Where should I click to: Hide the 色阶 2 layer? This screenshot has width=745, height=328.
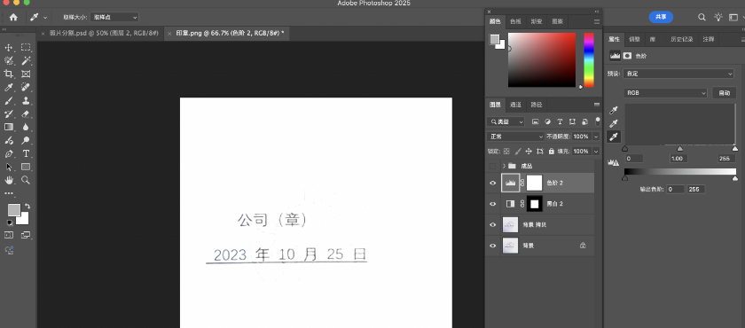point(493,183)
